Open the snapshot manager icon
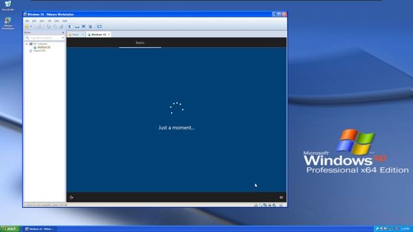This screenshot has width=413, height=232. click(x=61, y=26)
